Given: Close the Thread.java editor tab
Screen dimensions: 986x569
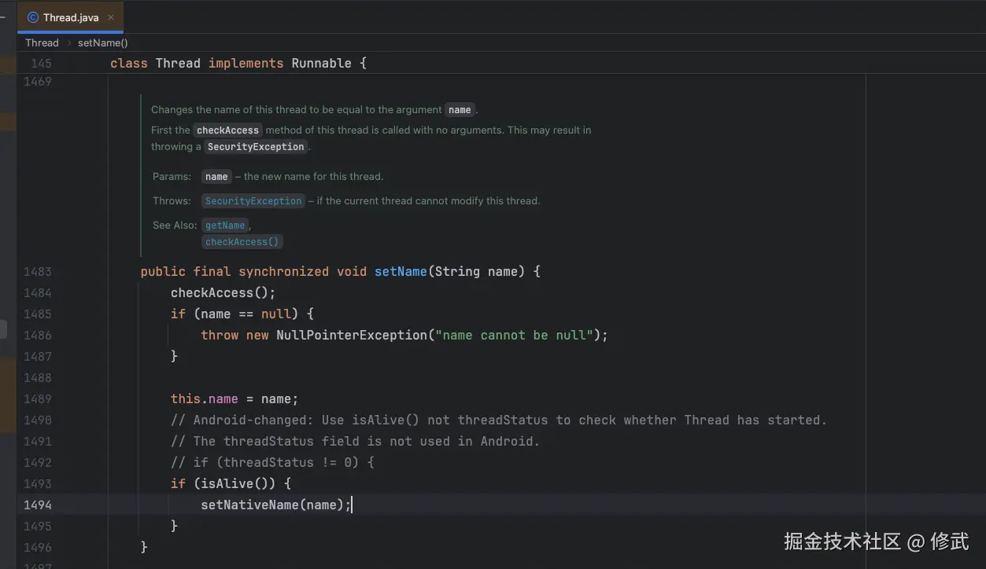Looking at the screenshot, I should tap(111, 17).
